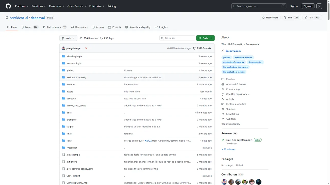Click the license scale icon

(223, 84)
